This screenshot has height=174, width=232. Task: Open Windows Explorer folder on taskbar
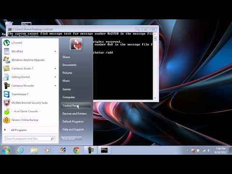point(34,150)
